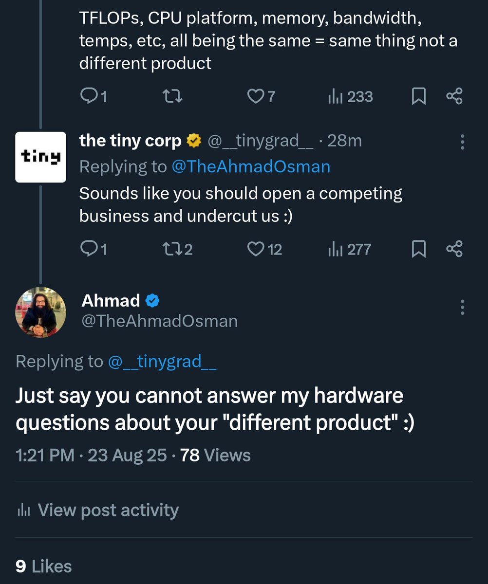The height and width of the screenshot is (584, 488).
Task: Repost the tiny corp's reply
Action: click(177, 250)
